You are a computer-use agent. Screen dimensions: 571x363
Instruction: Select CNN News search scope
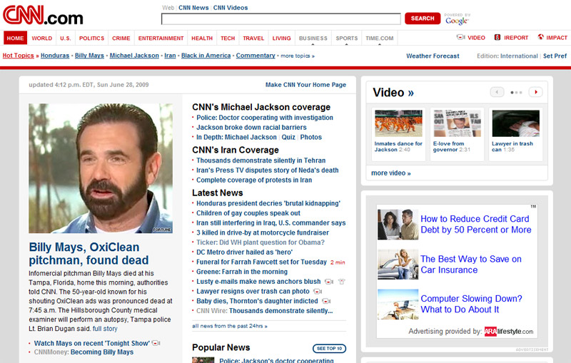(x=193, y=8)
